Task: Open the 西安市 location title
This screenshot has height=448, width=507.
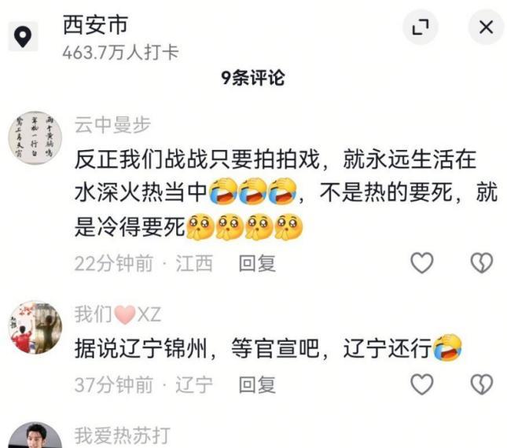Action: [95, 25]
